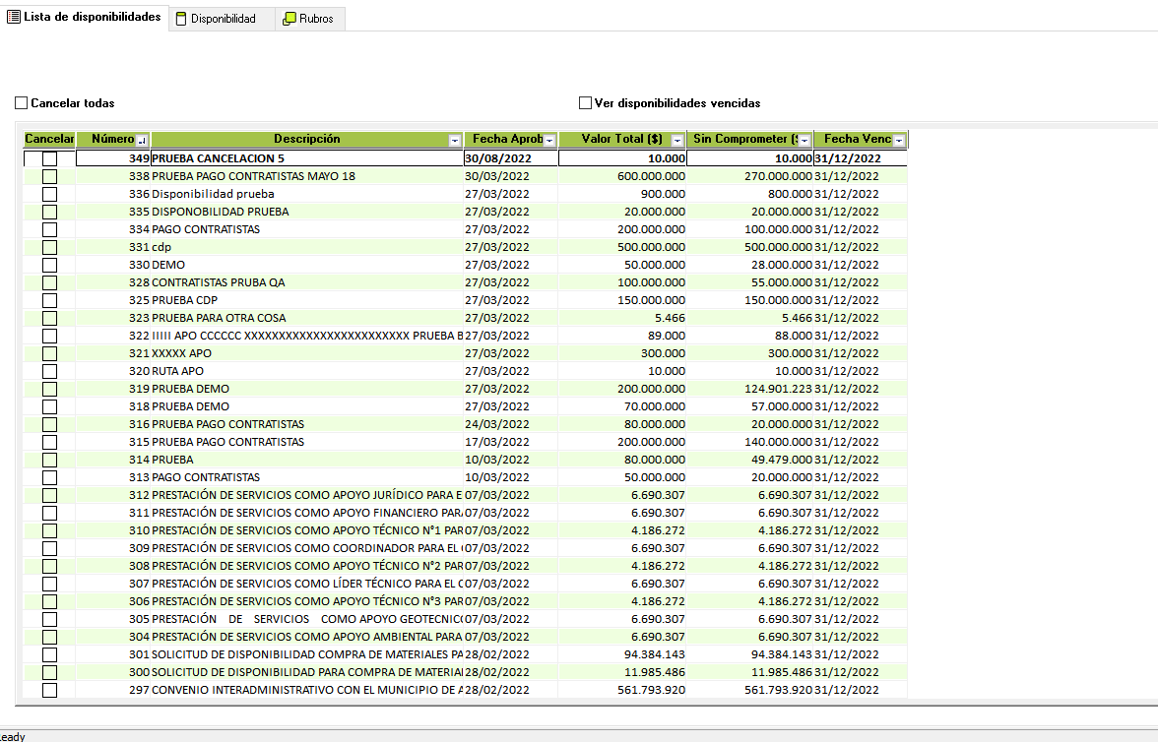Click the Rubros tab icon

(x=289, y=19)
